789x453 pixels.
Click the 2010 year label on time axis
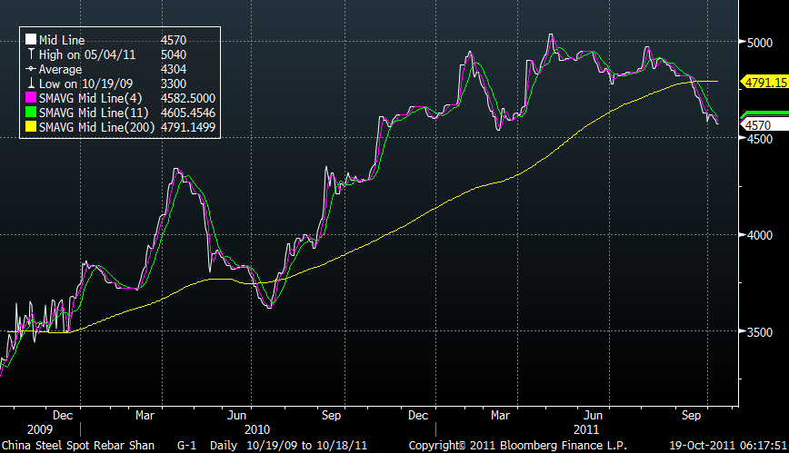(257, 428)
